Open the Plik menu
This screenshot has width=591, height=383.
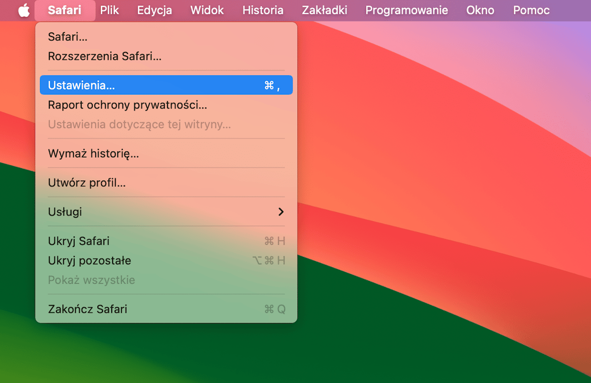109,10
